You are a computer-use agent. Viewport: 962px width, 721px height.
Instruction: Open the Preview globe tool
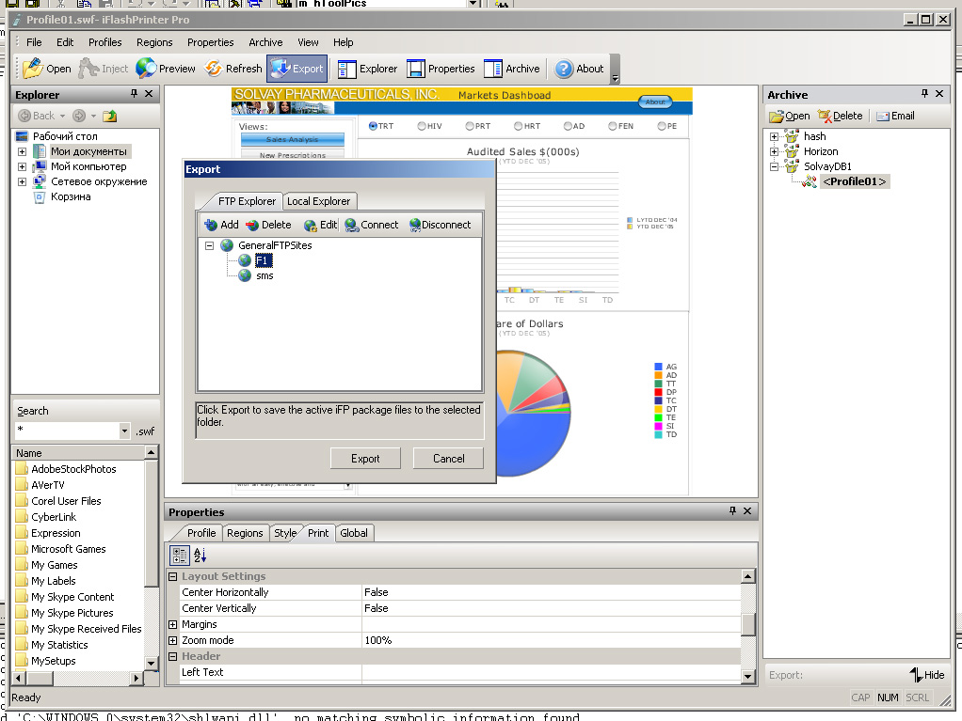[x=166, y=69]
